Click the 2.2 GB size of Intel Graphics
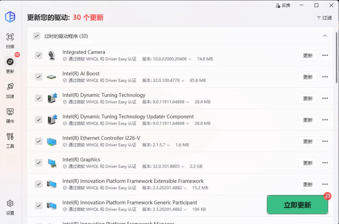 [196, 167]
